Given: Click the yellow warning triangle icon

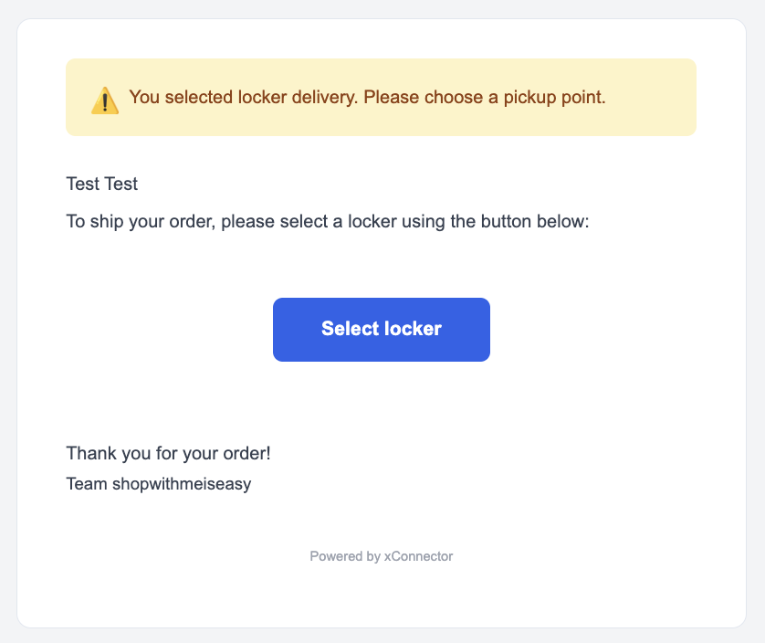Looking at the screenshot, I should [x=105, y=100].
